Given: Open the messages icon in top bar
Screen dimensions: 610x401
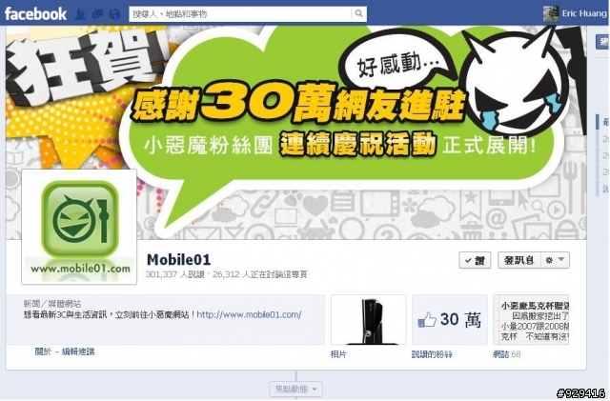Looking at the screenshot, I should [x=97, y=14].
